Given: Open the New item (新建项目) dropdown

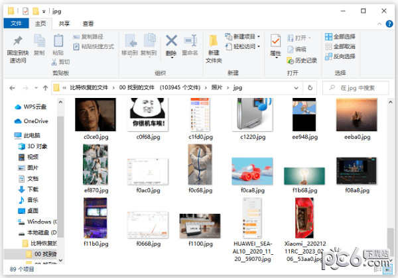Looking at the screenshot, I should [242, 36].
